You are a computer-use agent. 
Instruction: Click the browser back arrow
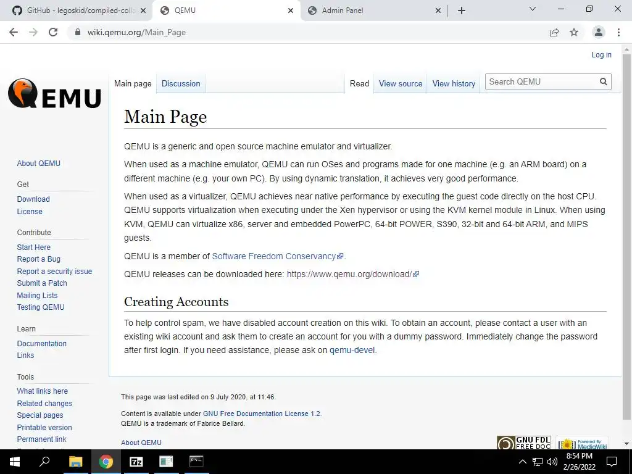click(14, 32)
